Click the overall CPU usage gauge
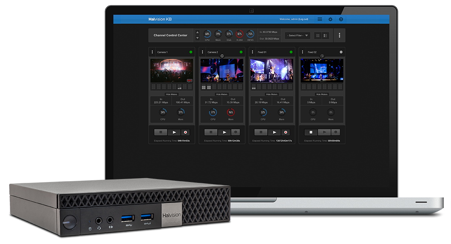 pos(207,34)
